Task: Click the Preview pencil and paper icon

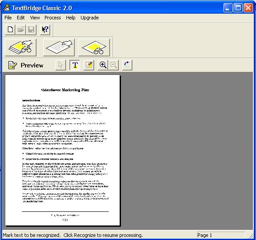Action: tap(12, 65)
